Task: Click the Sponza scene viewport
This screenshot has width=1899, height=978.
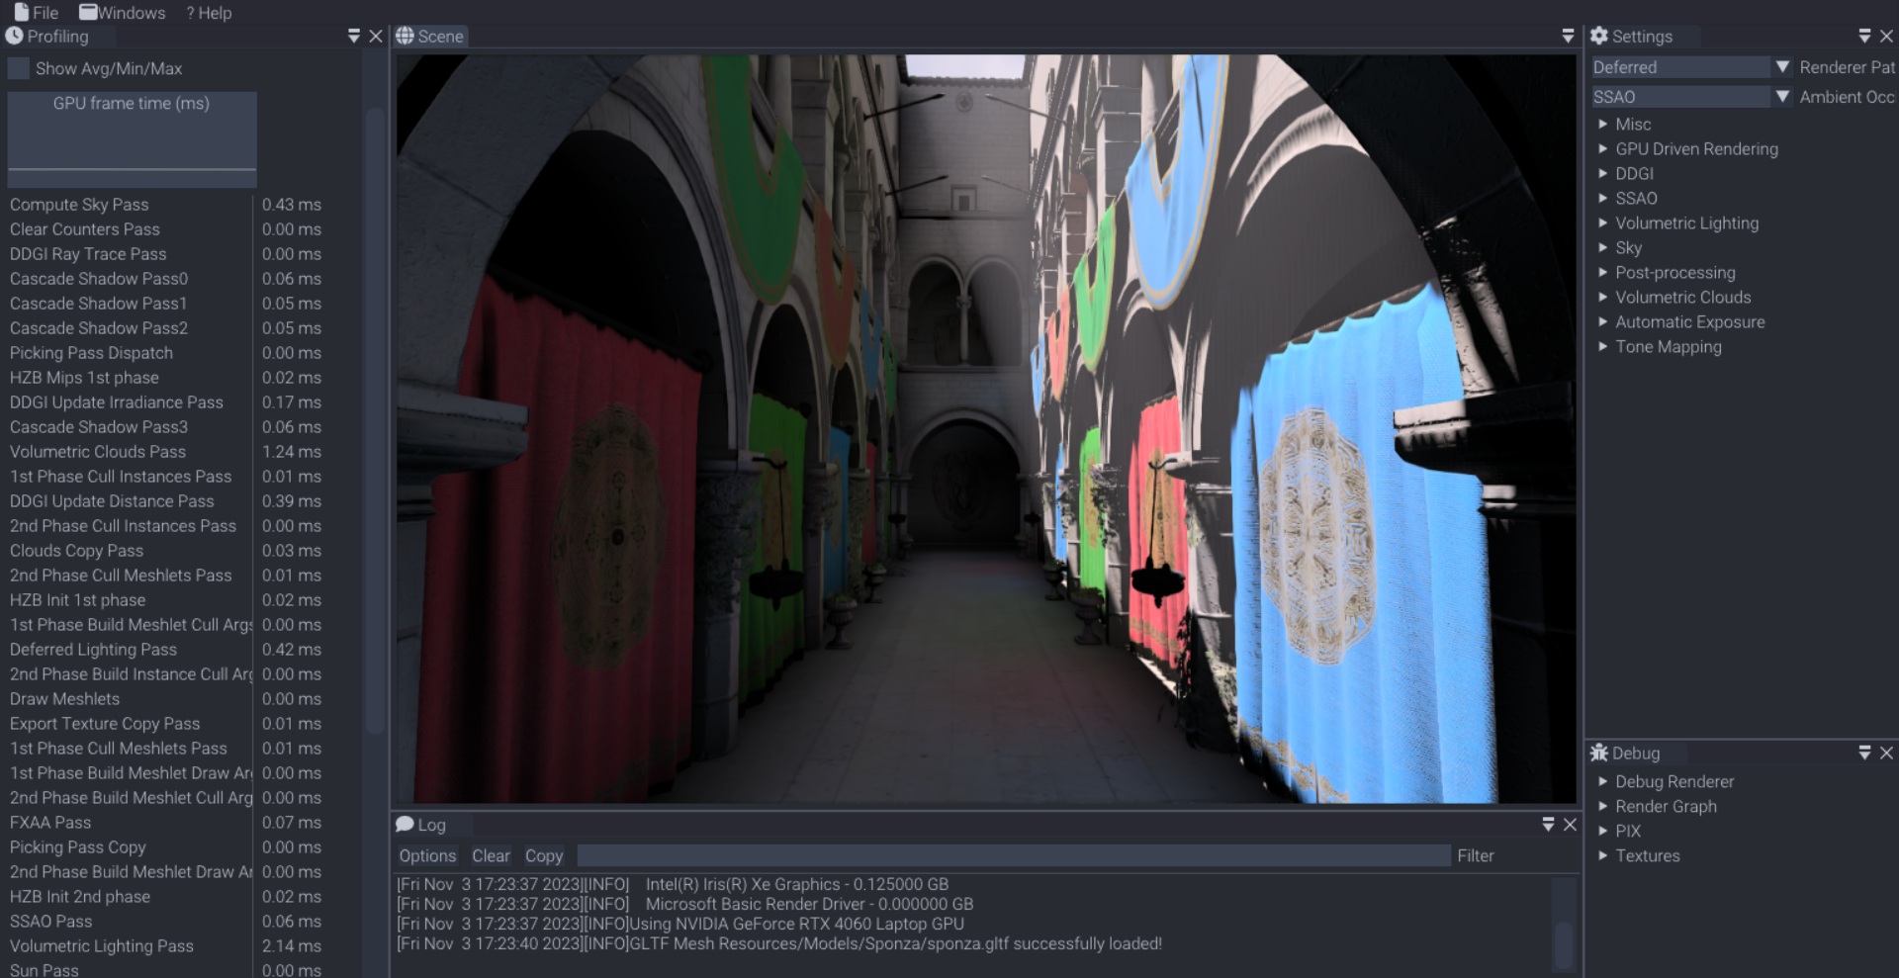Action: pyautogui.click(x=986, y=428)
